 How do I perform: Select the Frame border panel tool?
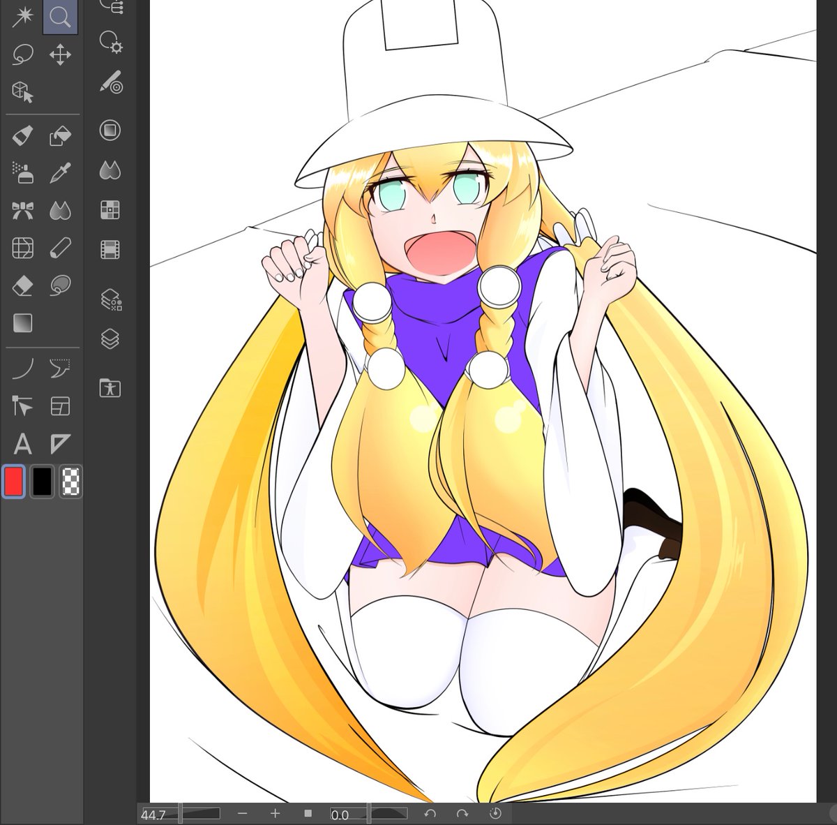coord(60,406)
